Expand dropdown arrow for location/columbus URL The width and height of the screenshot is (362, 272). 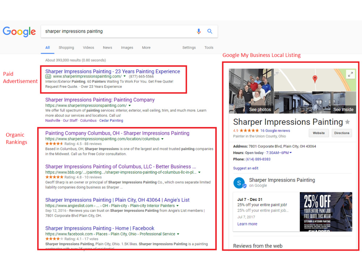pyautogui.click(x=162, y=139)
